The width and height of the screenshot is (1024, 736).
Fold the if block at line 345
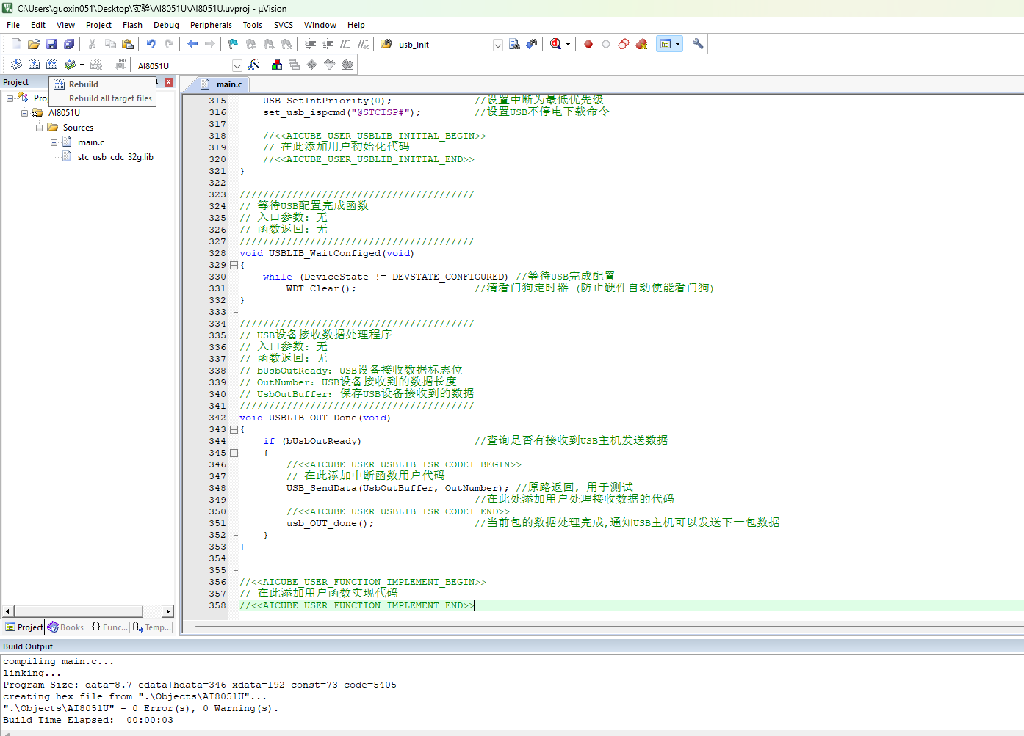[x=234, y=453]
